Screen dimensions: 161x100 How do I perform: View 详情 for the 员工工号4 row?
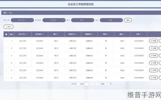click(x=153, y=63)
